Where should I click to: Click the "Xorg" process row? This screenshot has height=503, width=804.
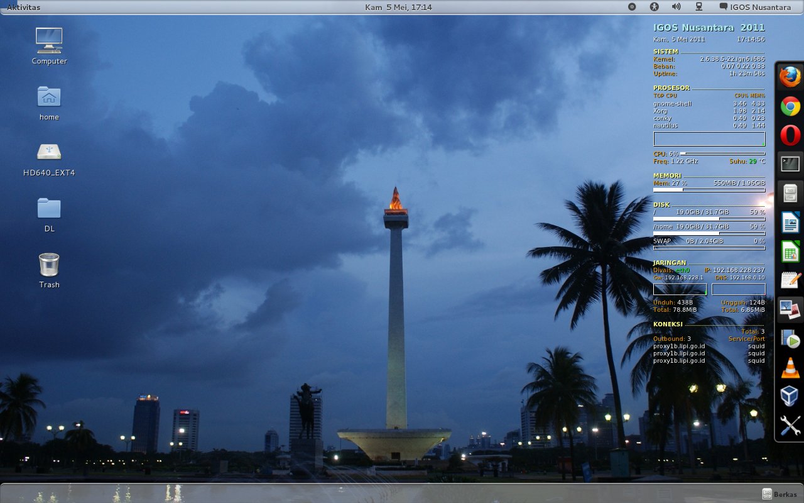coord(709,111)
